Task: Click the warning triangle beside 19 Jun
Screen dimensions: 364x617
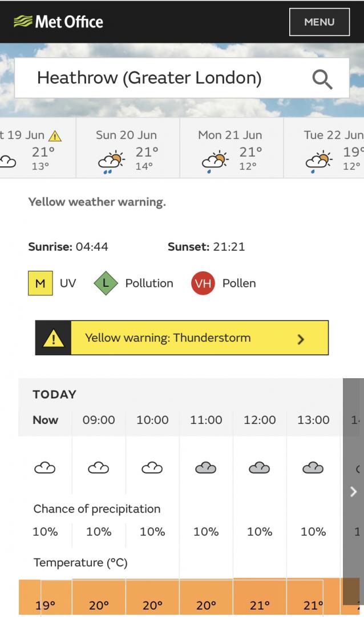Action: click(x=55, y=136)
